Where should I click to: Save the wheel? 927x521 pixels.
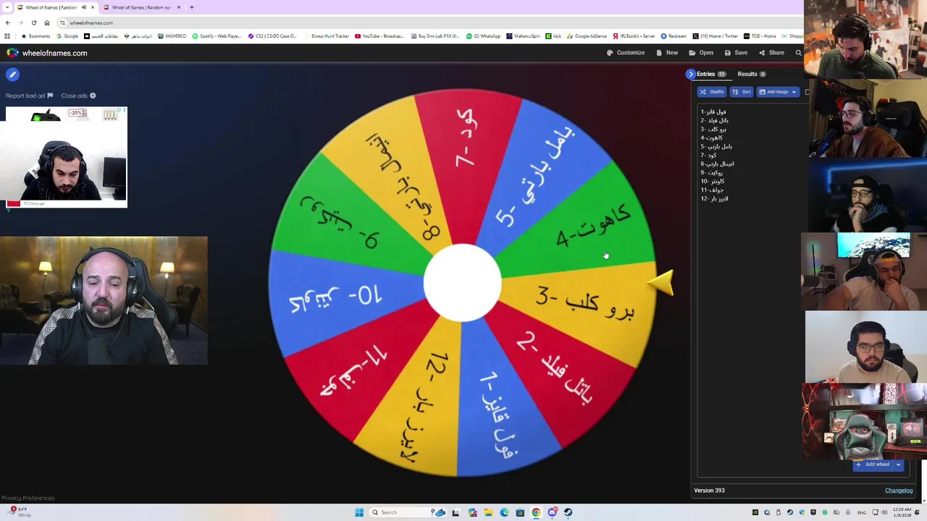(x=736, y=53)
